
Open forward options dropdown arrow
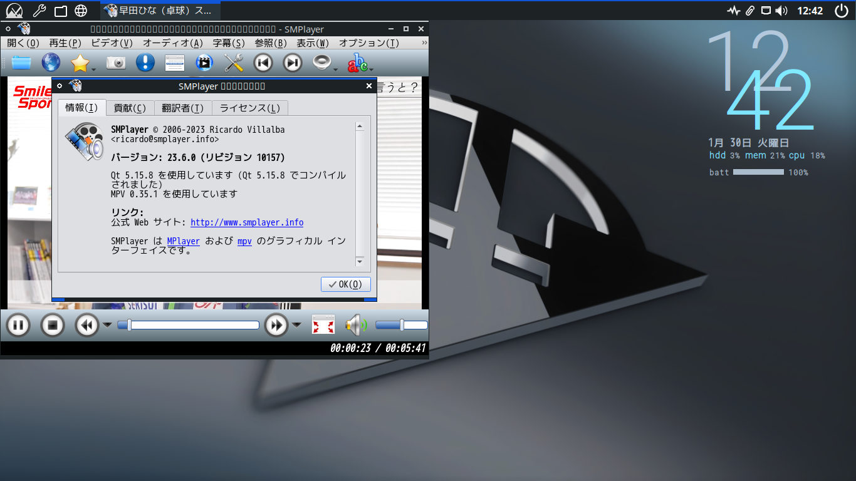click(x=296, y=325)
